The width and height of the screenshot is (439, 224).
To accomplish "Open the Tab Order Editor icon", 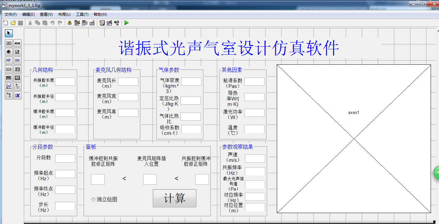I will click(x=84, y=23).
